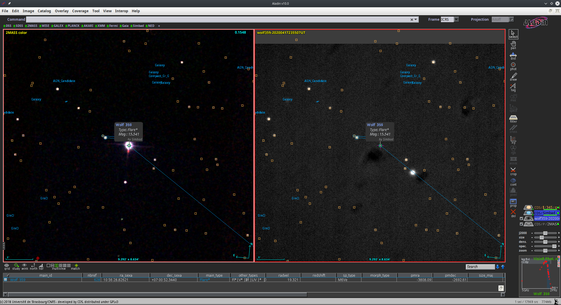This screenshot has height=305, width=561.
Task: Toggle the wolf359-2020 layer checkbox
Action: [x=521, y=218]
